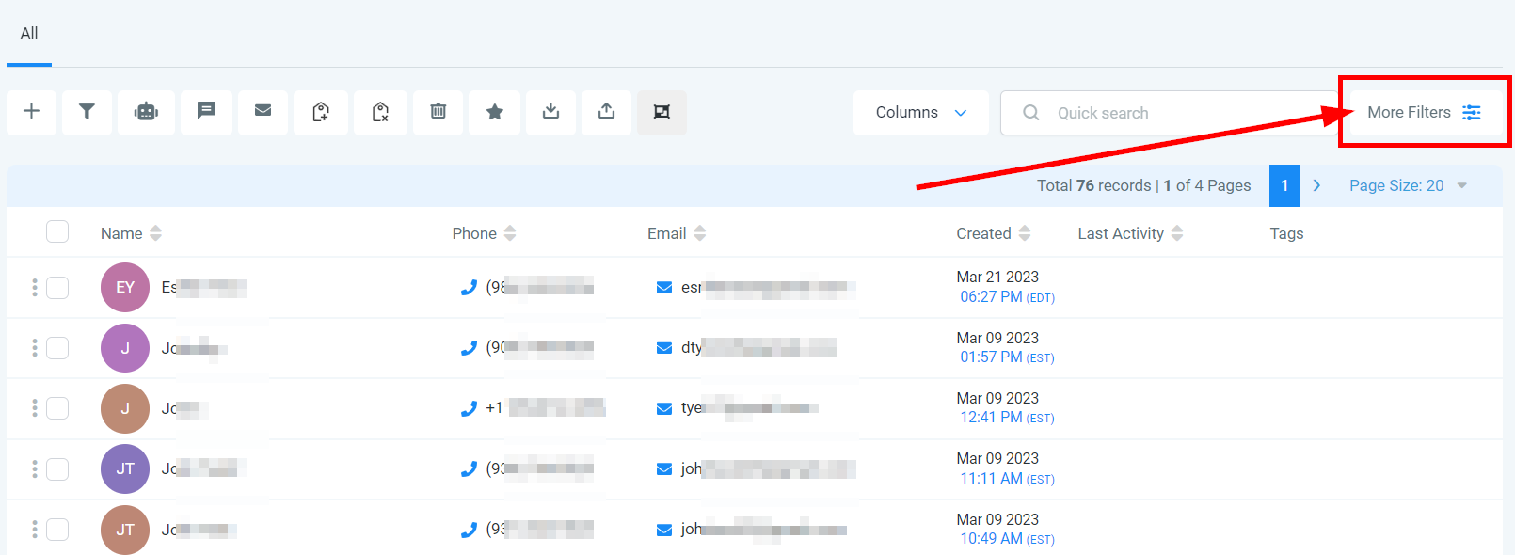Click the star icon in toolbar
Screen dimensions: 1515x555
494,112
